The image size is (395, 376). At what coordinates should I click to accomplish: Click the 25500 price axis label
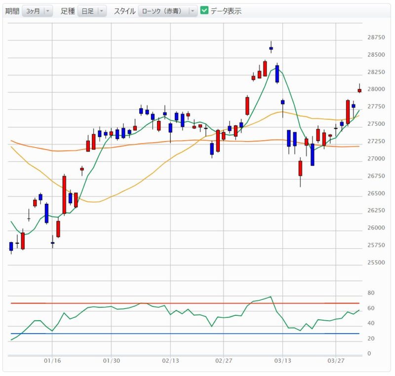coord(376,263)
